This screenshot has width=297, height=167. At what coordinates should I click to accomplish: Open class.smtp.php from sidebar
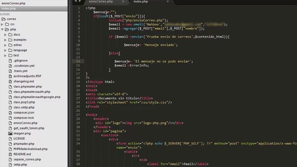coord(24,107)
